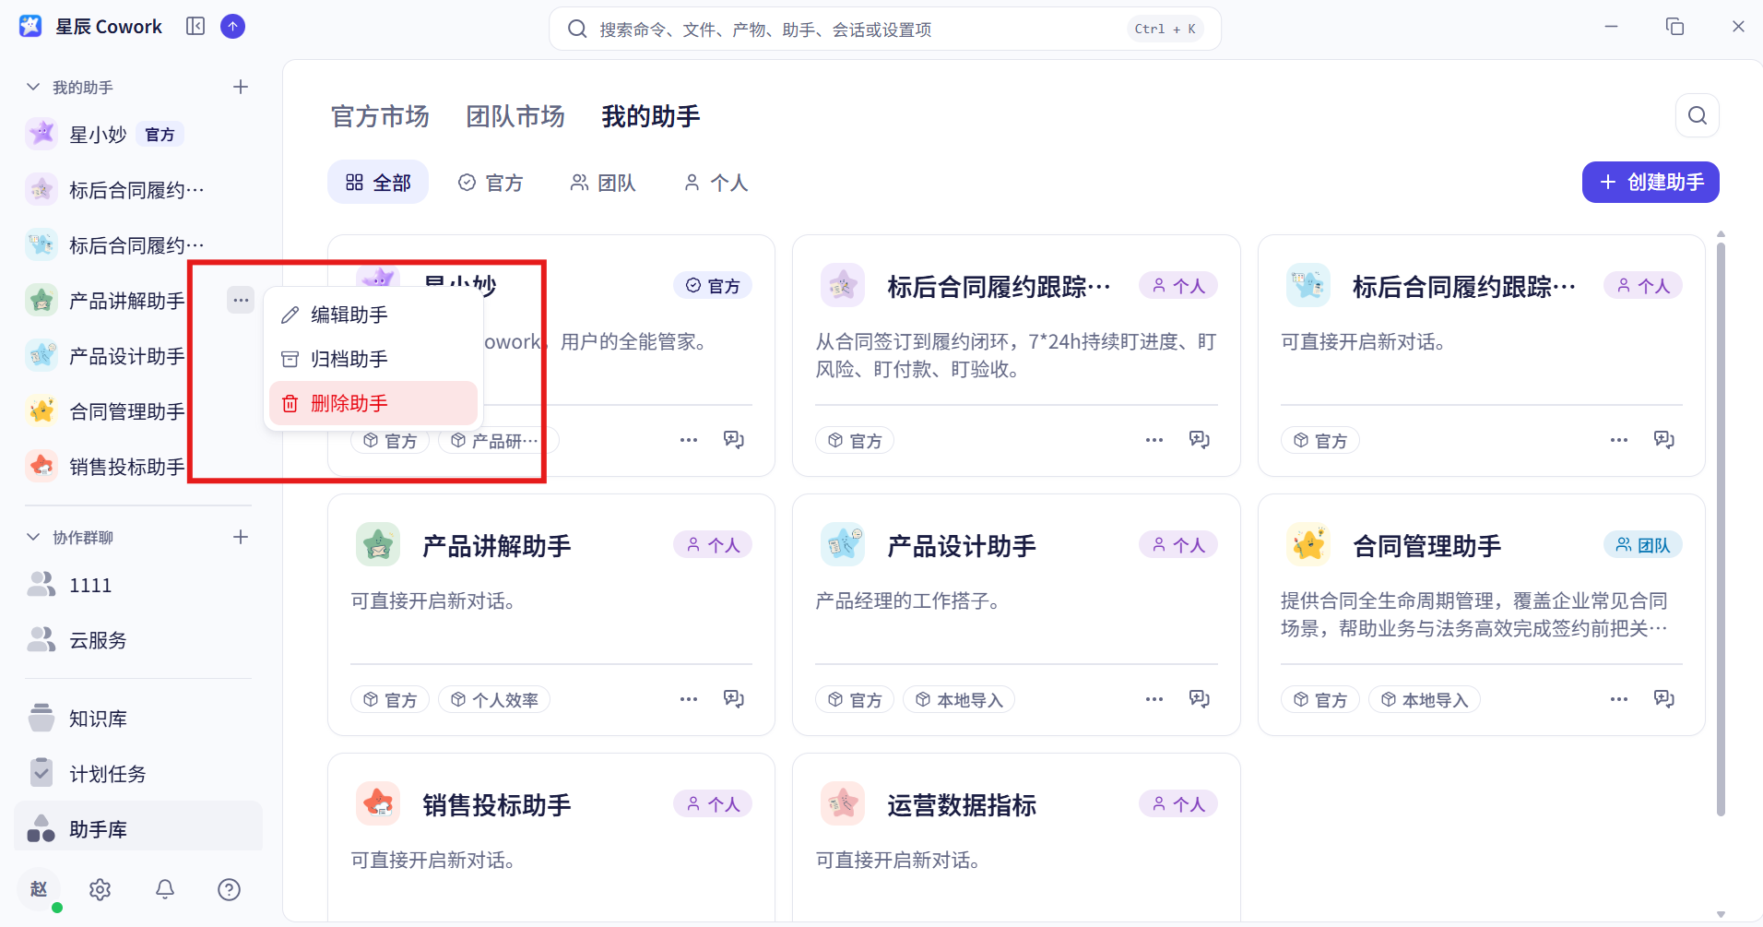Open 计划任务 in the sidebar
The height and width of the screenshot is (927, 1763).
click(138, 774)
